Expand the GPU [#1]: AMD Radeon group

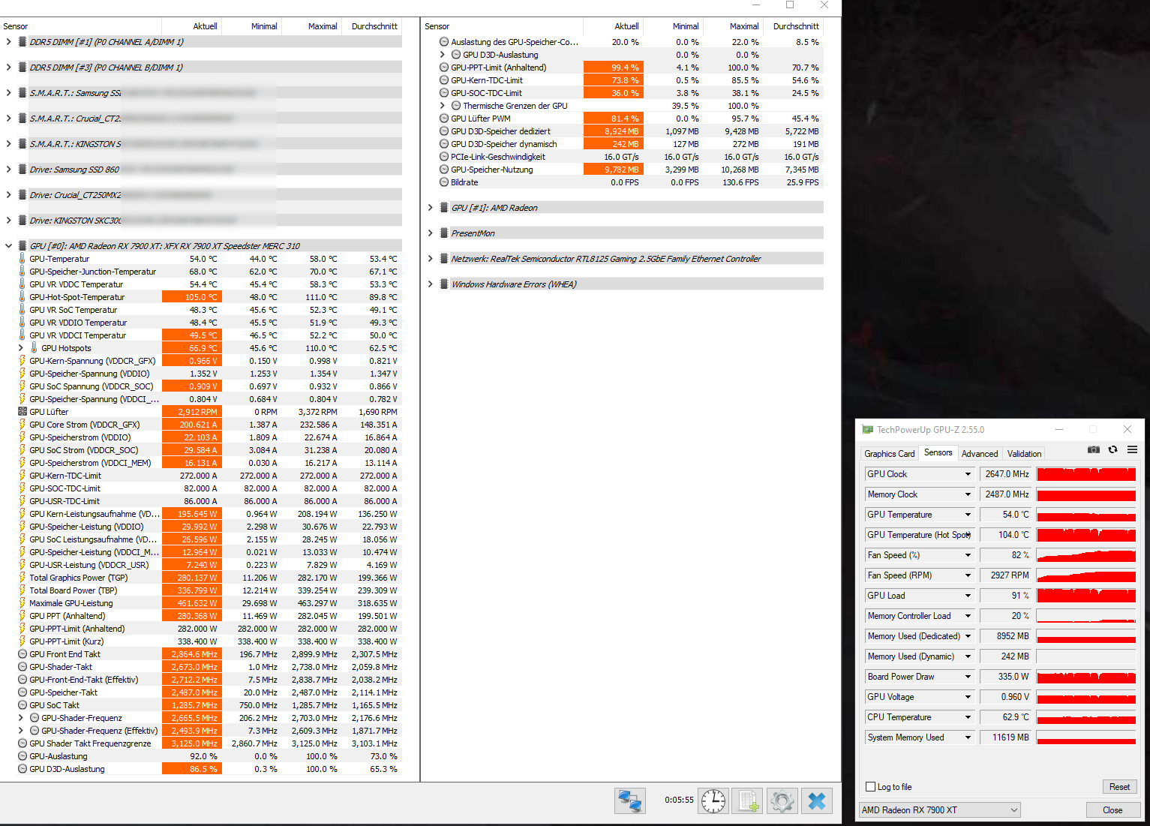(430, 208)
